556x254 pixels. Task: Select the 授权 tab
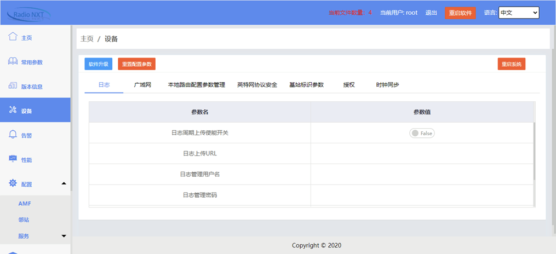[x=349, y=85]
